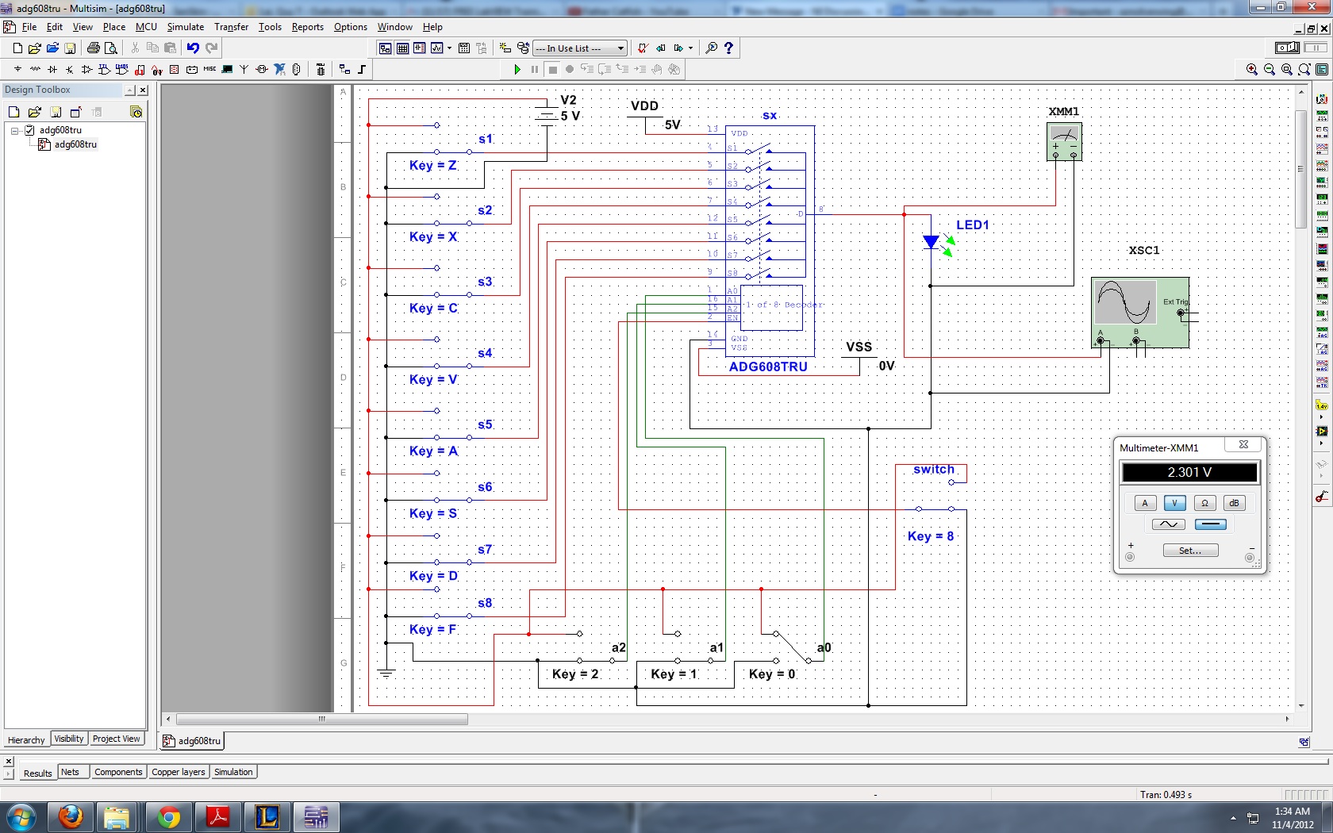Switch multimeter to AC signal mode
This screenshot has width=1333, height=833.
(x=1169, y=524)
